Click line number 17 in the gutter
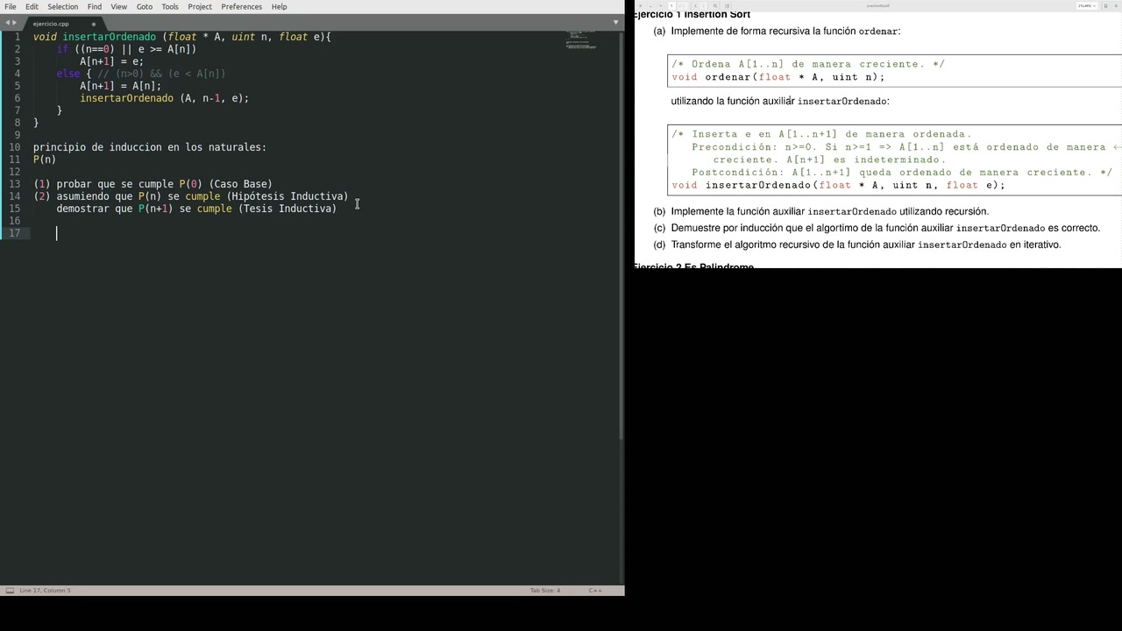 [x=14, y=233]
